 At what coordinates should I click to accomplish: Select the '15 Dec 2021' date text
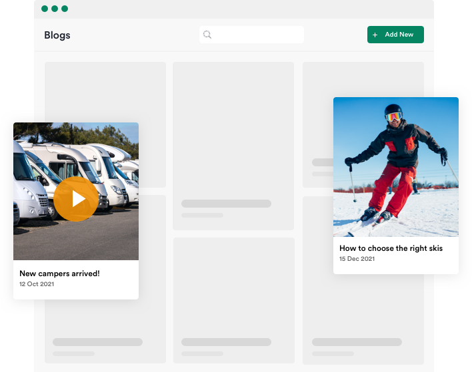click(357, 259)
